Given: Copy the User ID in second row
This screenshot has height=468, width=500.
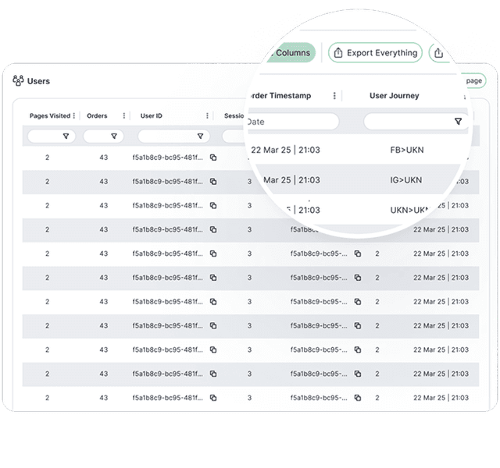Looking at the screenshot, I should tap(213, 182).
